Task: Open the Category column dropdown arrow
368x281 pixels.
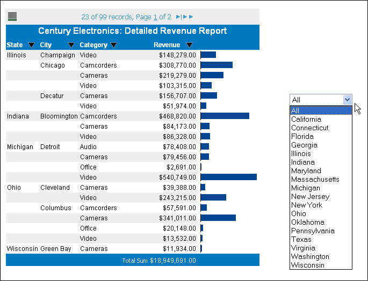Action: pyautogui.click(x=113, y=45)
